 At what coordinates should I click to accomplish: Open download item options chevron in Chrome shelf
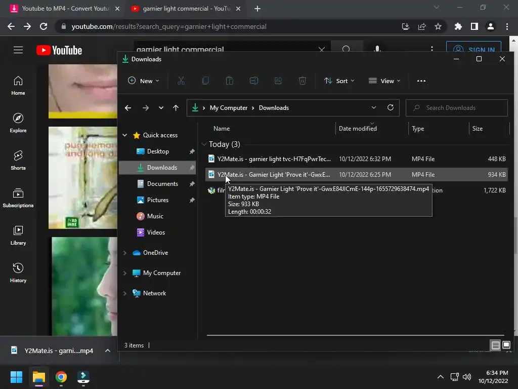[108, 351]
